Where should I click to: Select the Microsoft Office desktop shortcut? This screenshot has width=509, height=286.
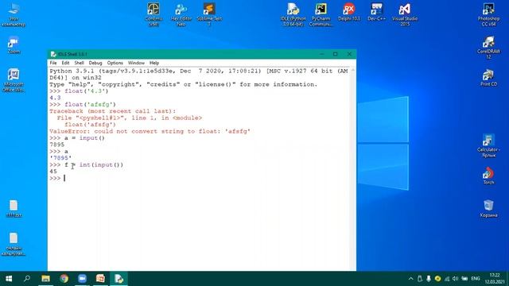click(14, 80)
